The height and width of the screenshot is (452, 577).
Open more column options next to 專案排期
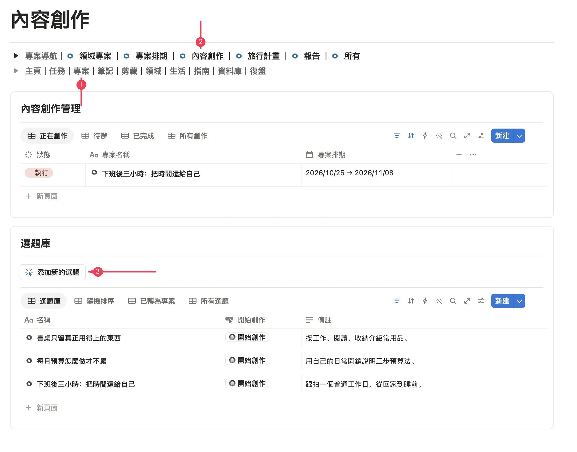coord(473,155)
